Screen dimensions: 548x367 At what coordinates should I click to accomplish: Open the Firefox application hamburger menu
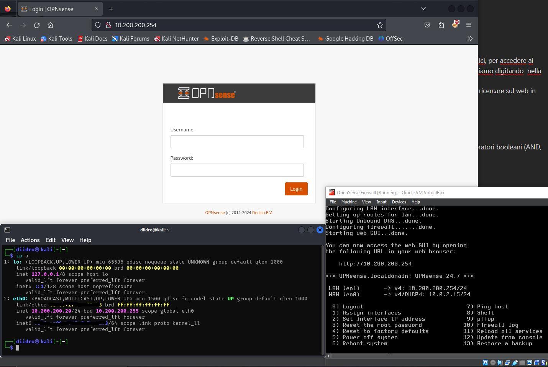pos(469,25)
